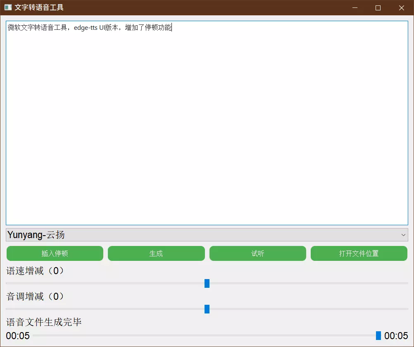The height and width of the screenshot is (347, 414).
Task: Click the 音调增减 slider handle
Action: tap(207, 309)
